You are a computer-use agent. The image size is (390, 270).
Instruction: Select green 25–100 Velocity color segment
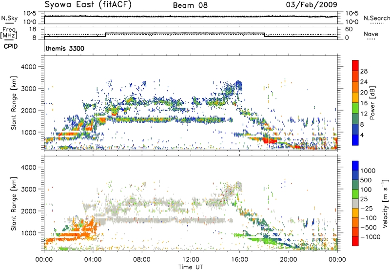[x=355, y=194]
